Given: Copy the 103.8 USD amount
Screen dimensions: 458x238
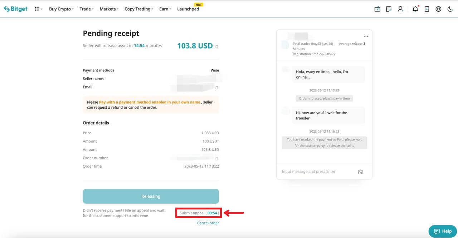Looking at the screenshot, I should pos(217,46).
